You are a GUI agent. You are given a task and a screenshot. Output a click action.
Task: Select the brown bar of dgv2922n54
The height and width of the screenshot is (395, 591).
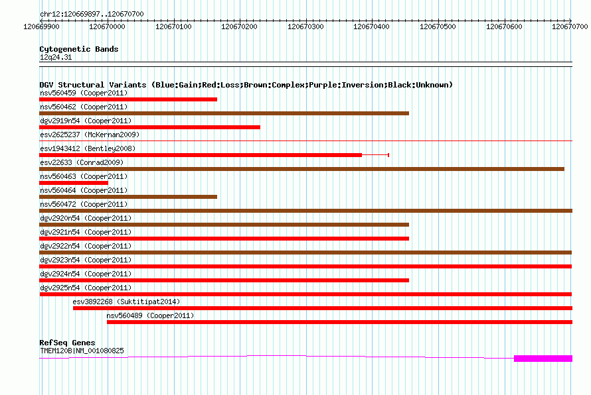click(305, 253)
